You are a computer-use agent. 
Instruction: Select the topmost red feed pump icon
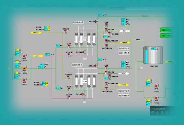pos(24,57)
